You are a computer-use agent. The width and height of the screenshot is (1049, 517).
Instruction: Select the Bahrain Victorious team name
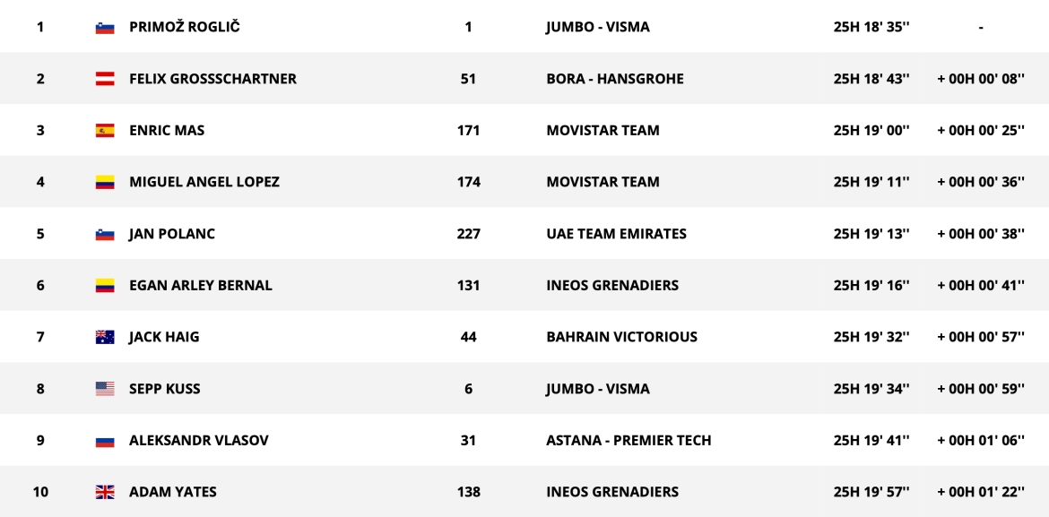(x=621, y=337)
